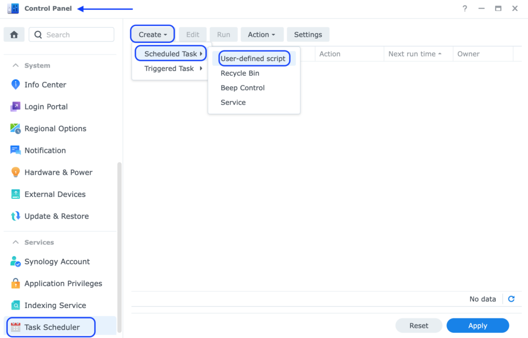
Task: Click the Hardware & Power bulb icon
Action: pos(15,173)
